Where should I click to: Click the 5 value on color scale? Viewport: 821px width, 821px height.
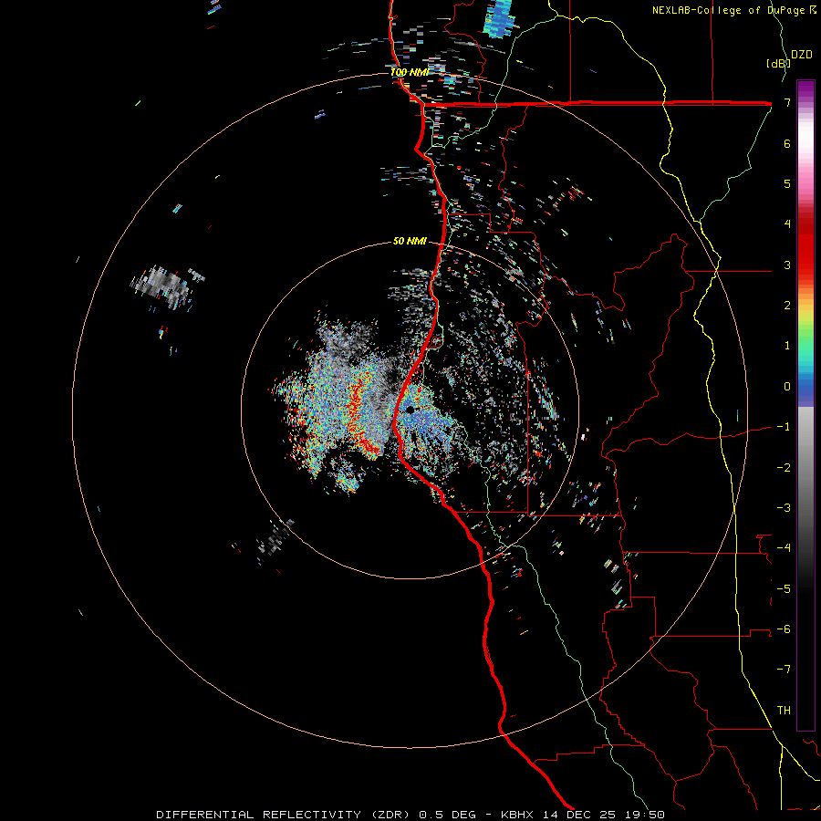(787, 183)
